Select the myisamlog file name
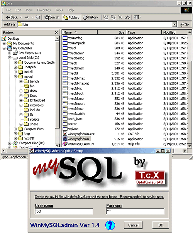The width and height of the screenshot is (193, 233). point(75,38)
